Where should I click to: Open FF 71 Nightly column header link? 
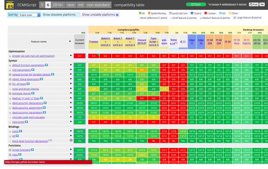coord(247,42)
